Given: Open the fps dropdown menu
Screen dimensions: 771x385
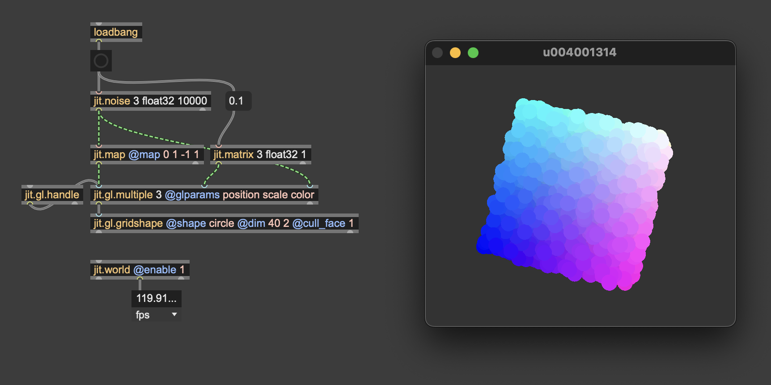Looking at the screenshot, I should click(157, 315).
